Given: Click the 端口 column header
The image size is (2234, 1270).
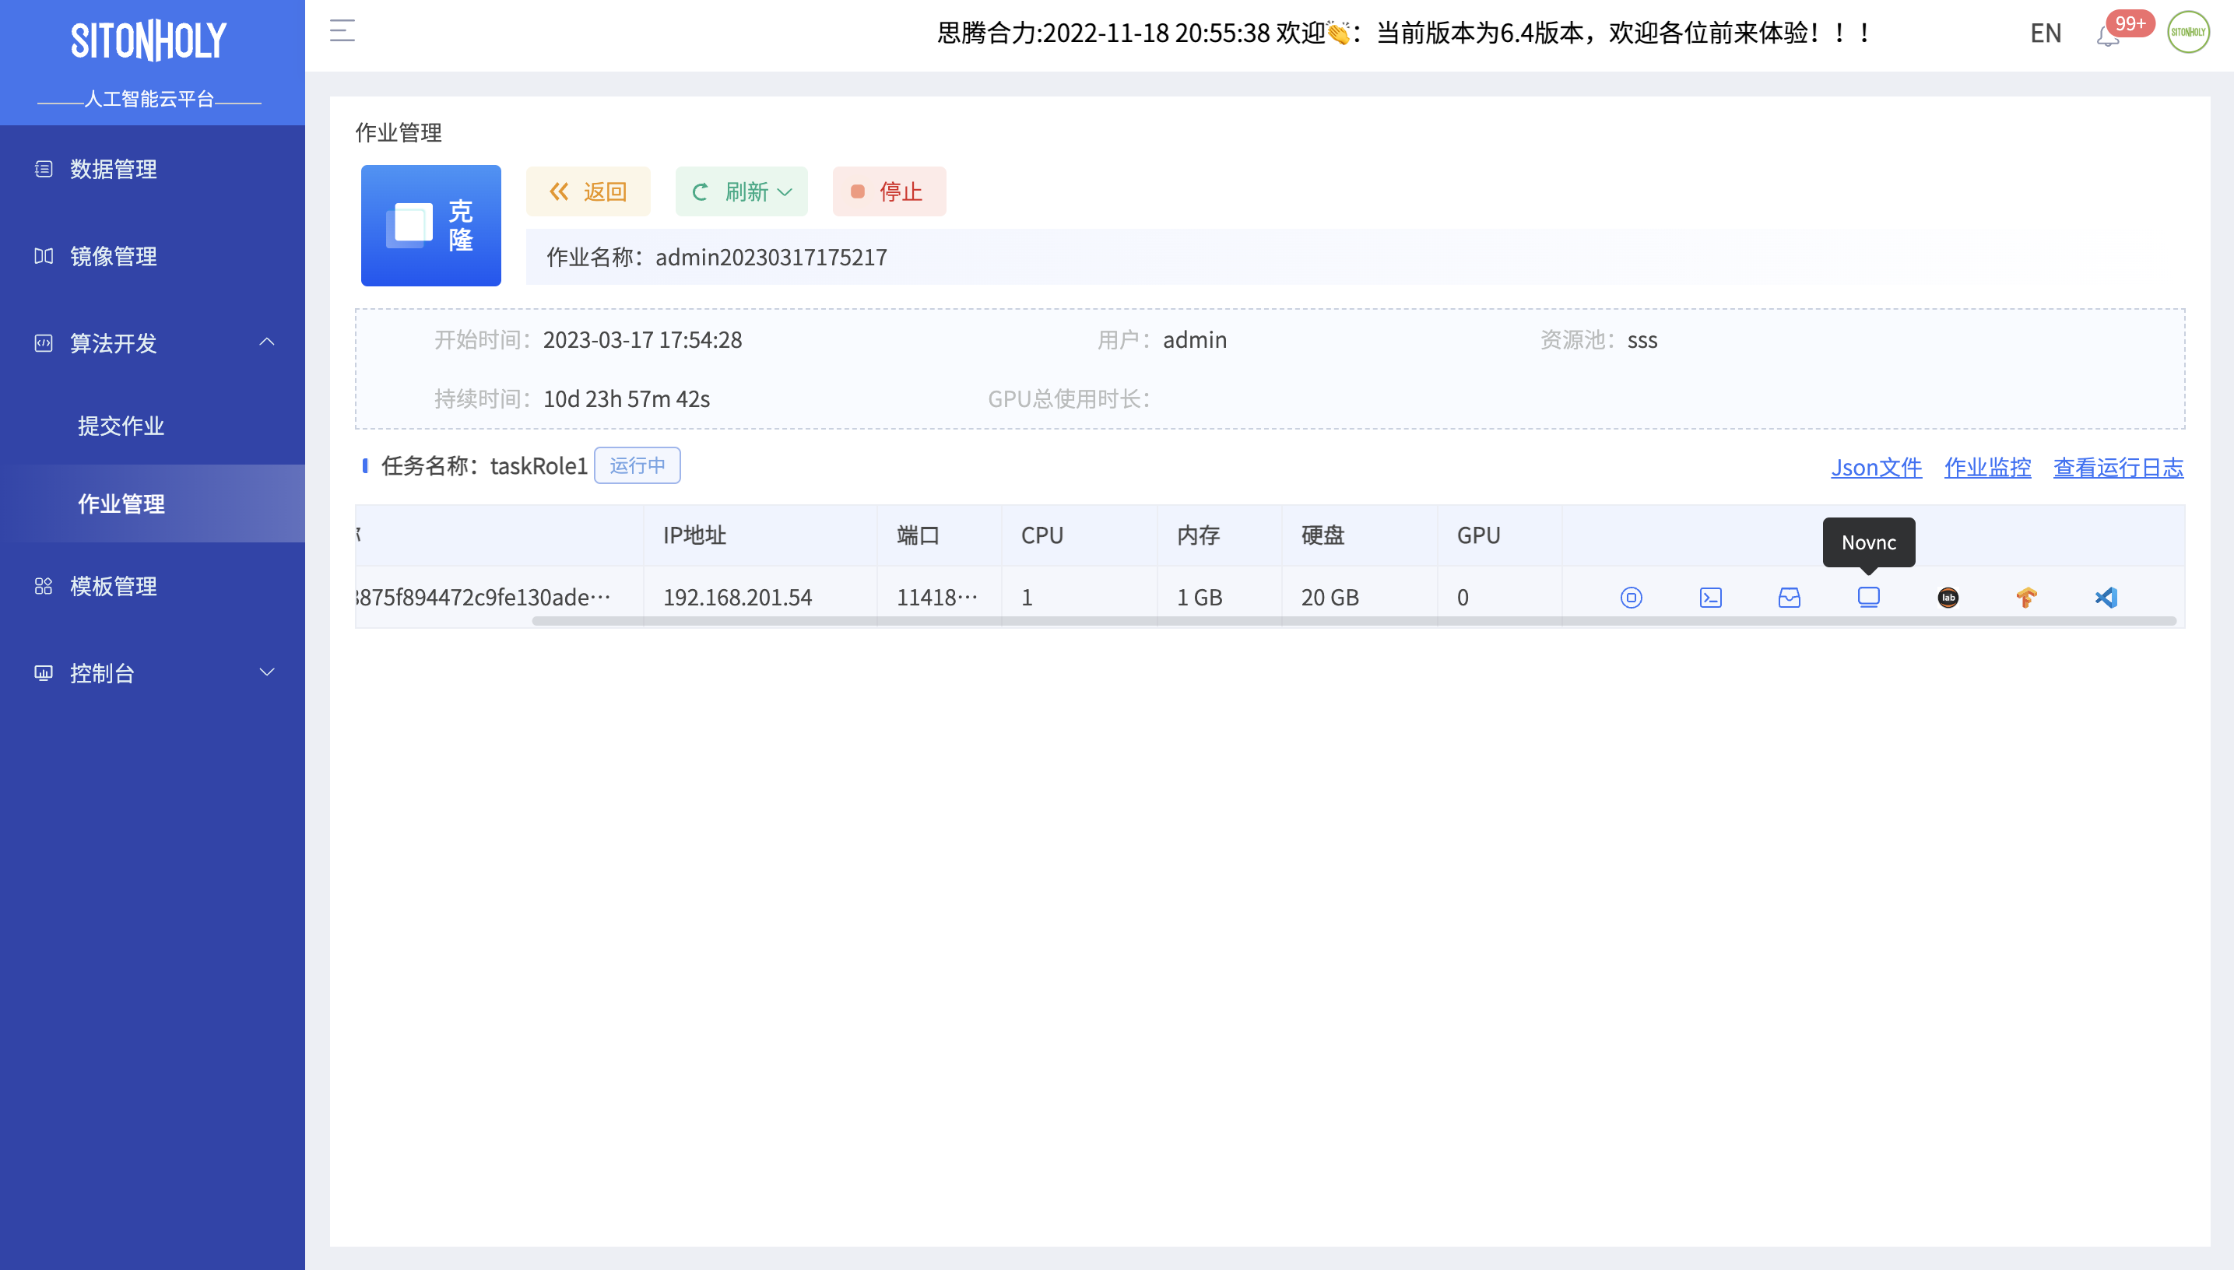Looking at the screenshot, I should (940, 535).
